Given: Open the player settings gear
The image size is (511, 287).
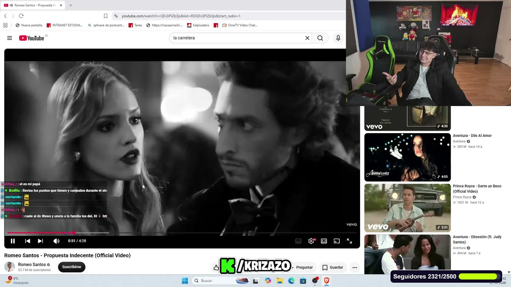Looking at the screenshot, I should 311,241.
